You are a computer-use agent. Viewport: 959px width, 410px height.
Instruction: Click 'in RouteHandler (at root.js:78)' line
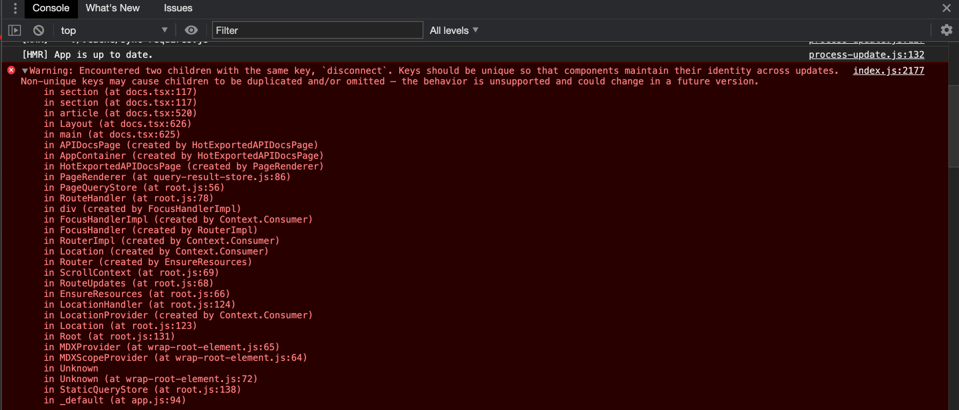coord(128,198)
